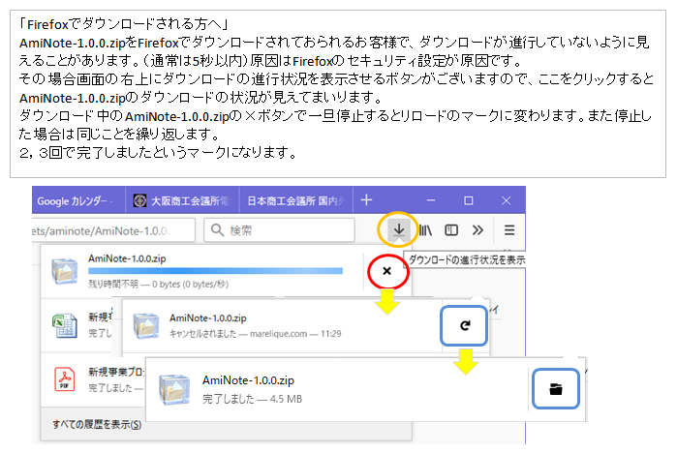Close the Firefox window
This screenshot has height=453, width=677.
coord(506,200)
